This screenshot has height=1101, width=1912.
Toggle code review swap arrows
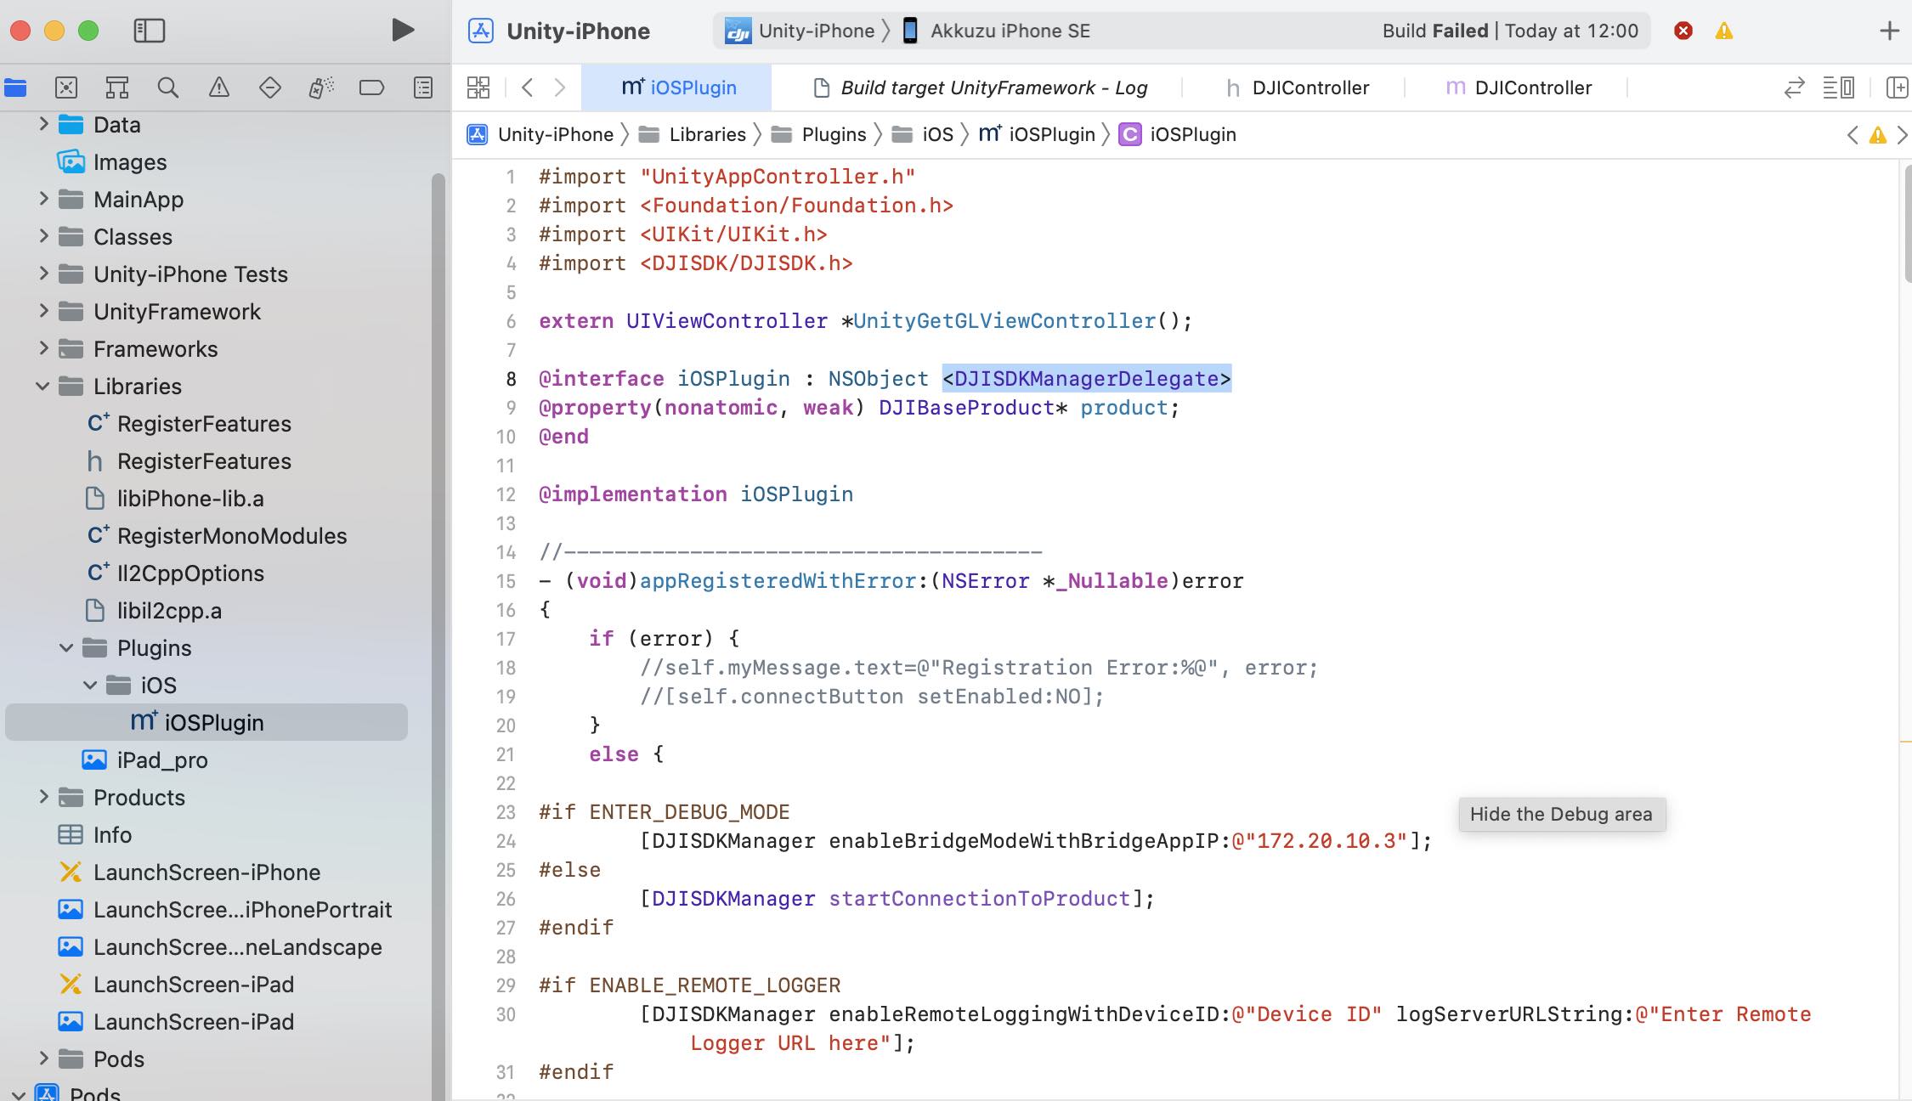[1794, 88]
